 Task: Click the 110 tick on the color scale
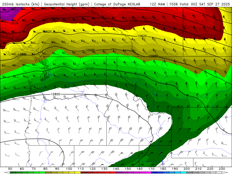pos(81,169)
